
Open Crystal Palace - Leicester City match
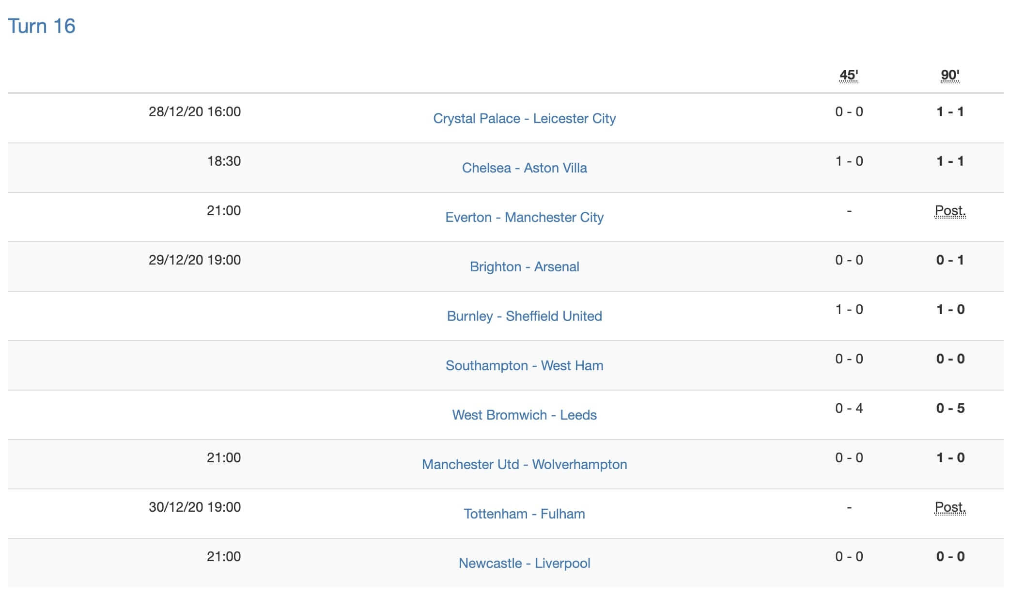tap(524, 118)
